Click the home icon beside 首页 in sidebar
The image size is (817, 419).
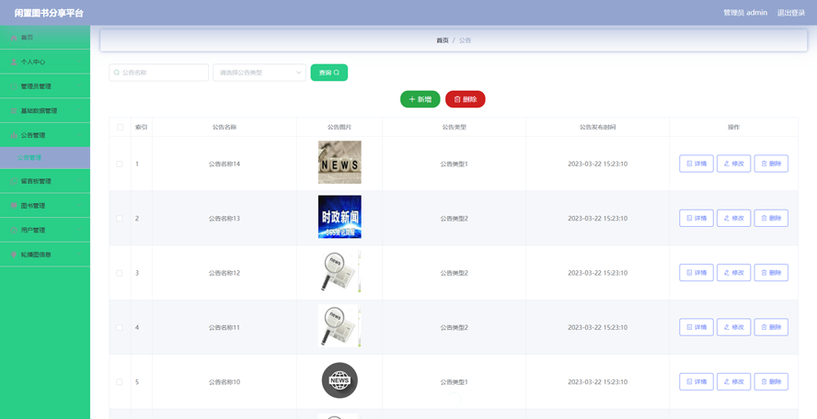tap(14, 38)
